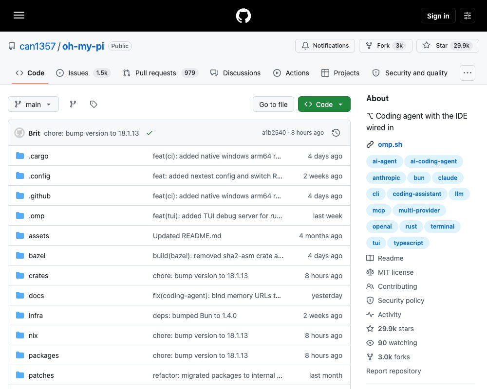The image size is (487, 389).
Task: Select the coding-assistant topic tag
Action: point(417,194)
